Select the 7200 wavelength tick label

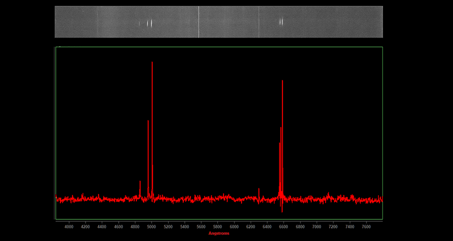pyautogui.click(x=333, y=227)
